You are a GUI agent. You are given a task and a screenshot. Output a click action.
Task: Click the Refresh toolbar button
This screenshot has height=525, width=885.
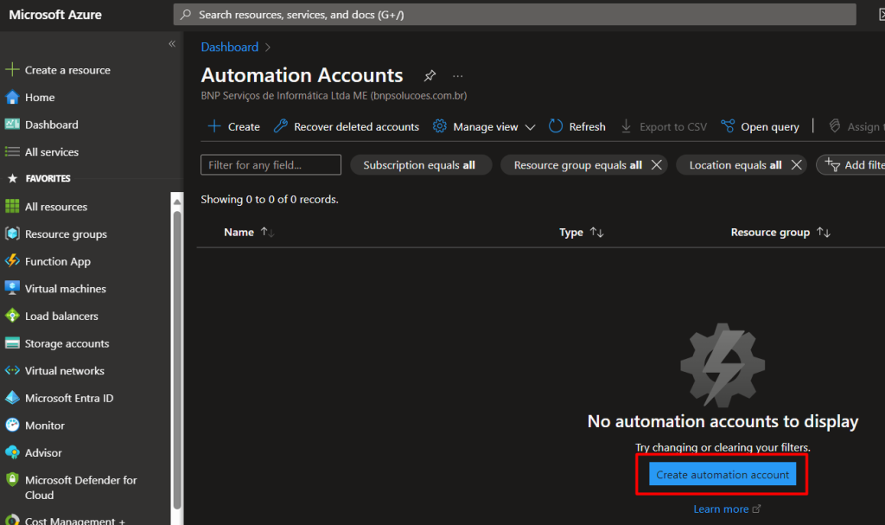tap(576, 126)
